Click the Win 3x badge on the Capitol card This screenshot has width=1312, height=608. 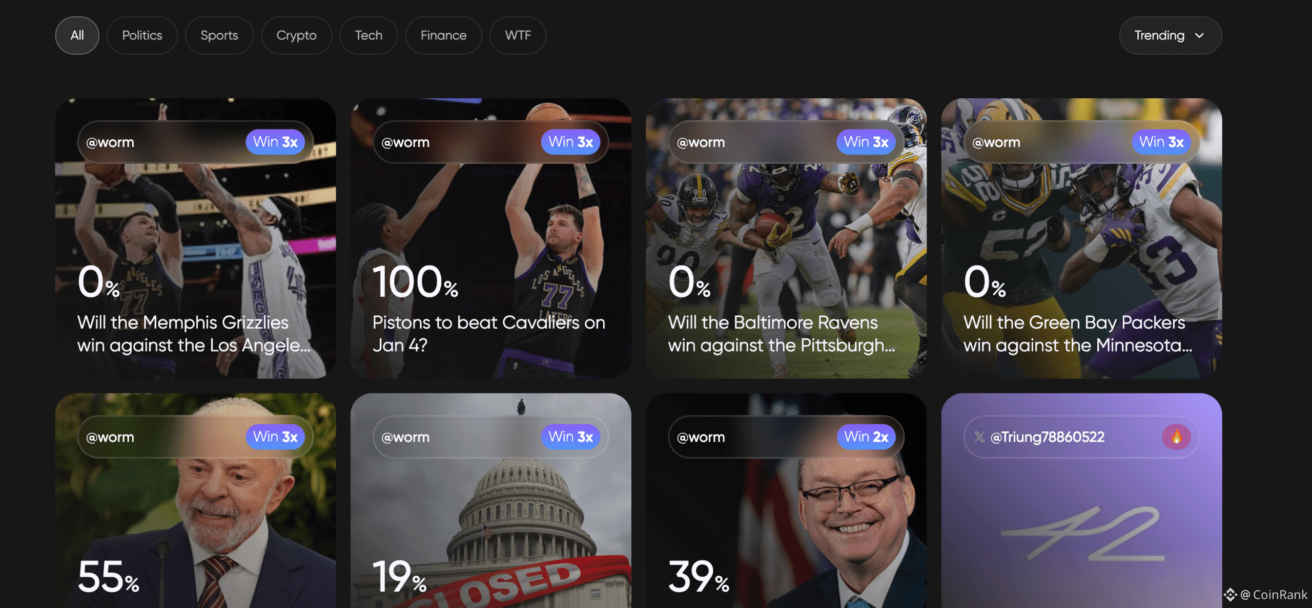pyautogui.click(x=570, y=437)
